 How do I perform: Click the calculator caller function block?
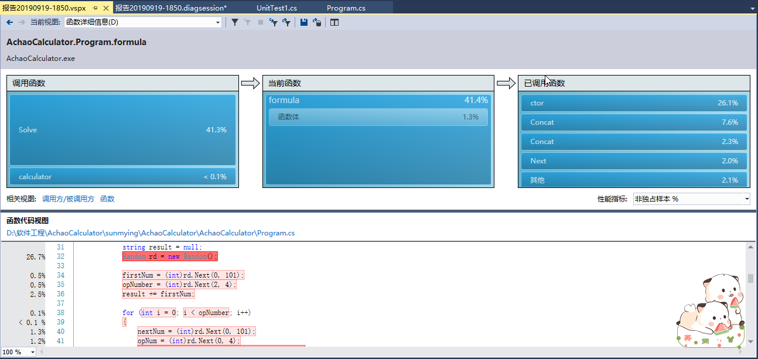pos(122,176)
